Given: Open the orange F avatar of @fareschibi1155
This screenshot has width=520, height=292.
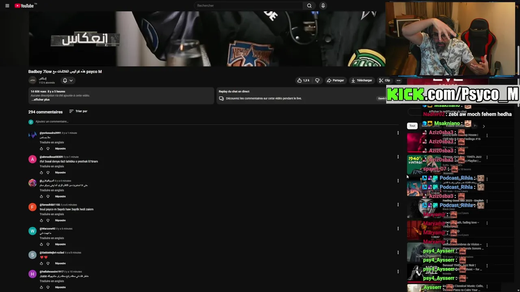Looking at the screenshot, I should 32,207.
